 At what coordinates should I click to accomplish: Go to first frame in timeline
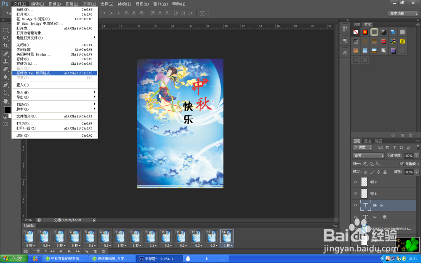pos(52,252)
